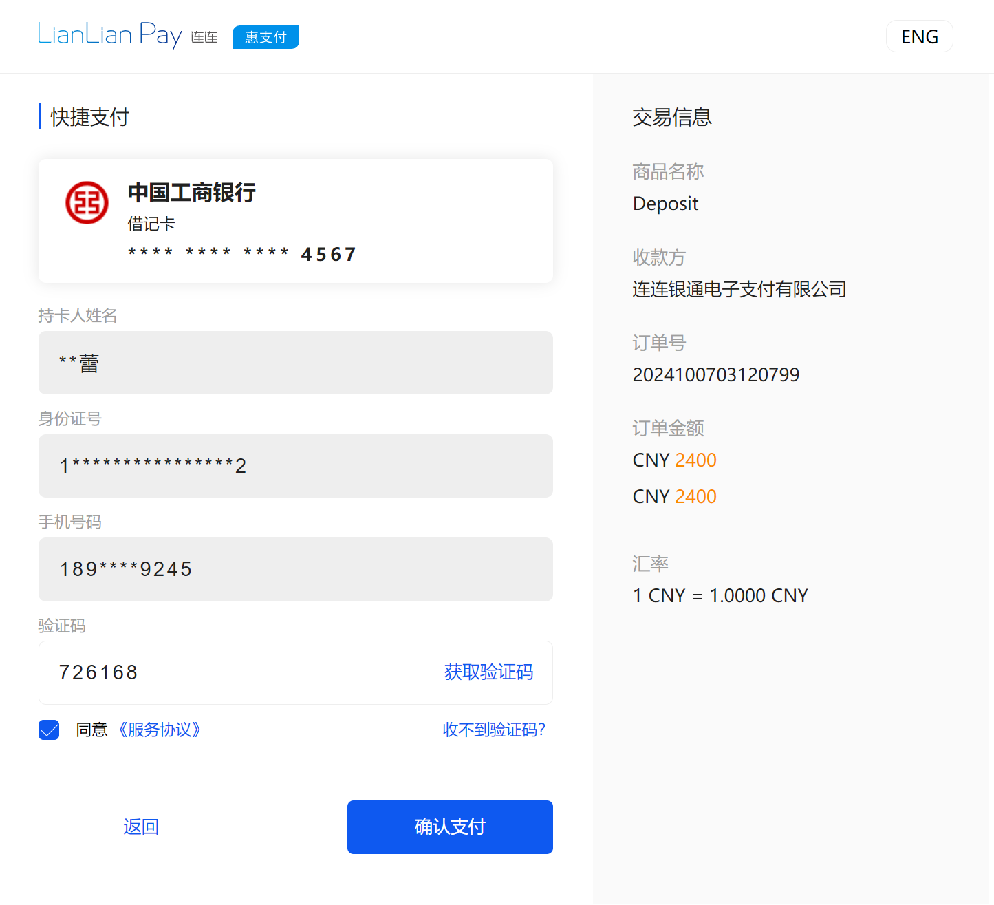Open the 《服务协议》 agreement link
The width and height of the screenshot is (994, 905).
159,730
